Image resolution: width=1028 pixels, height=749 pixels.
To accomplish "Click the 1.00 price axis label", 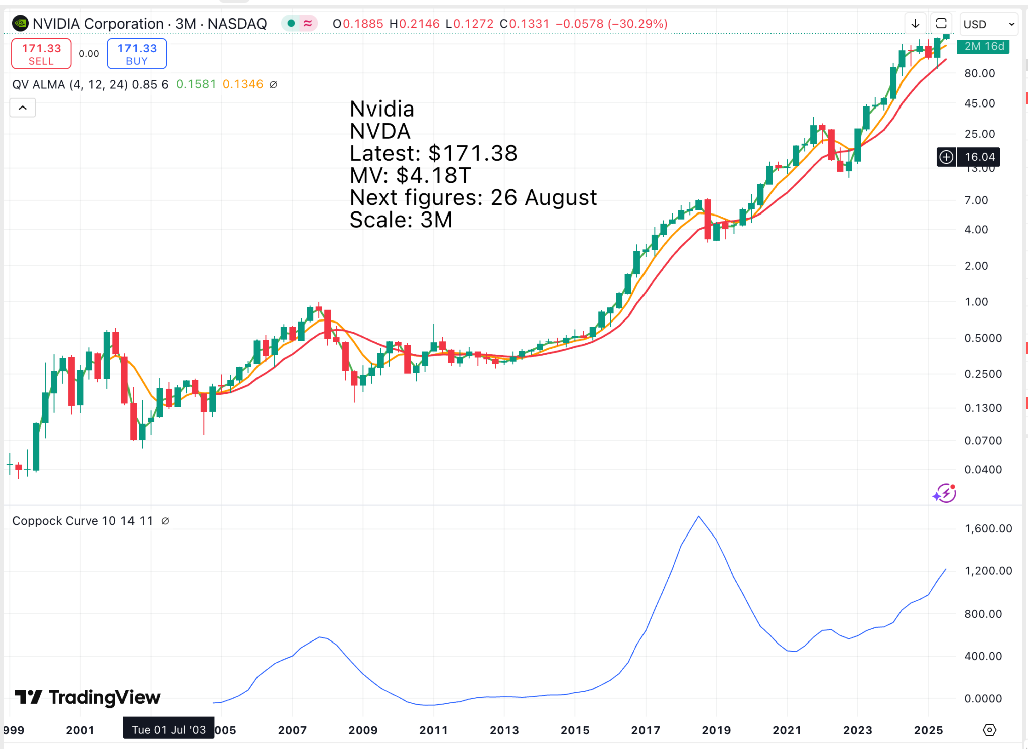I will pos(976,302).
